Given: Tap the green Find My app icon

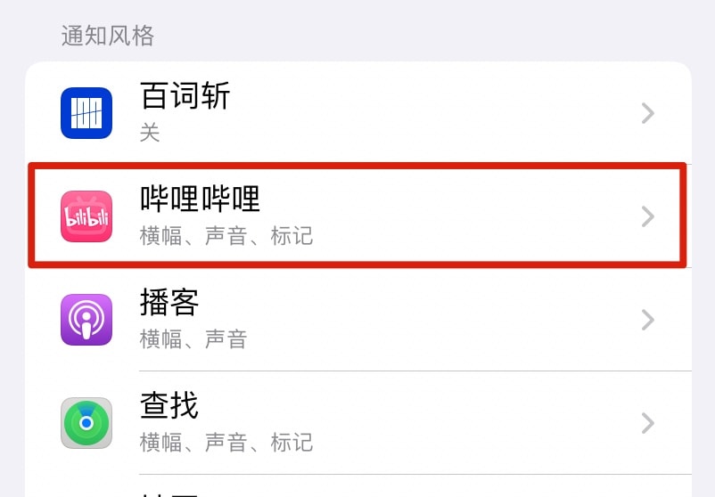Looking at the screenshot, I should tap(86, 423).
